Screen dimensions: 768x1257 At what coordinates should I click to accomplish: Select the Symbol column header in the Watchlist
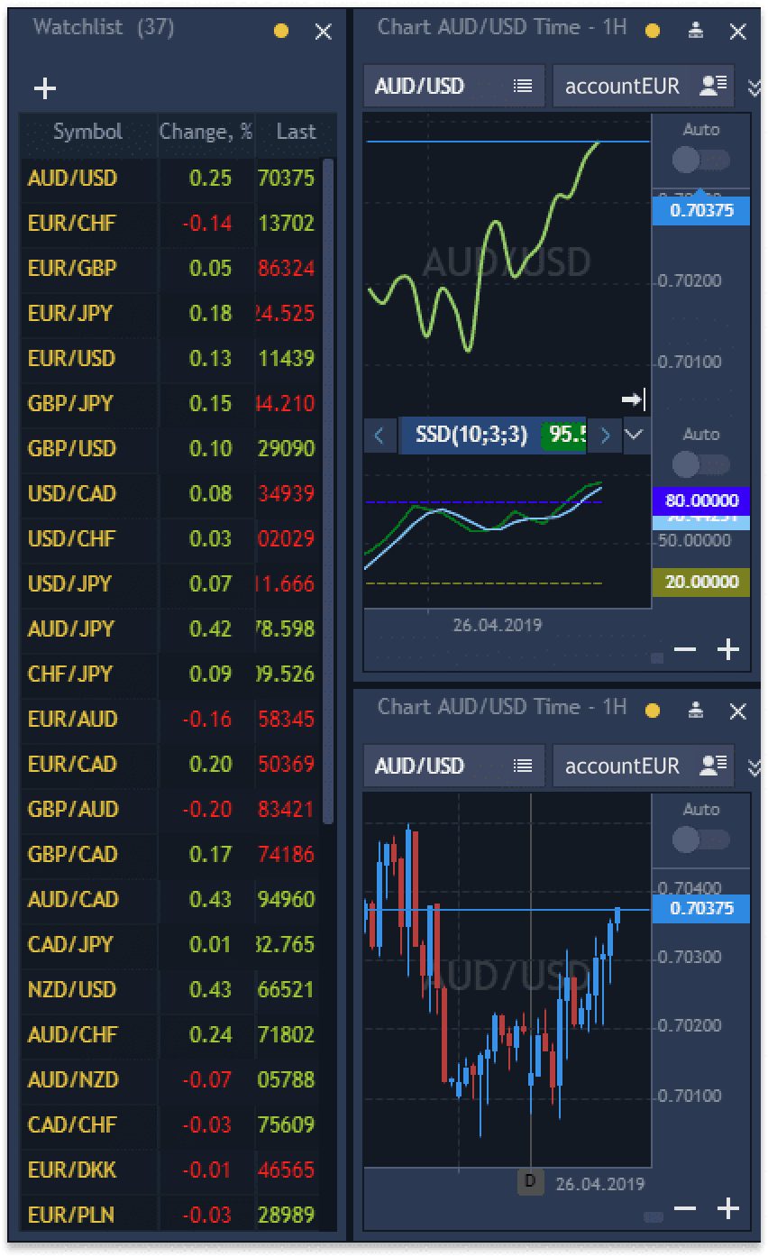click(87, 132)
